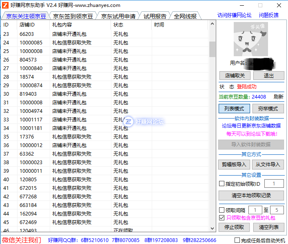Click the 时间 column header

click(x=180, y=25)
